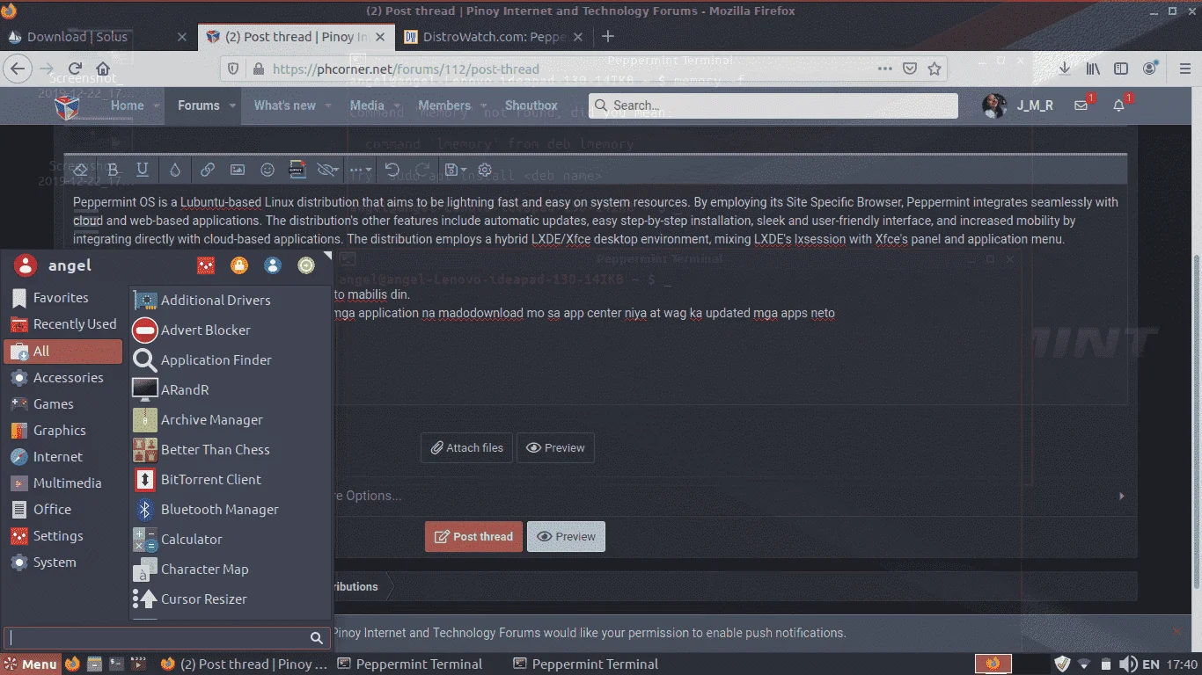Expand the Media nav dropdown arrow
The height and width of the screenshot is (675, 1202).
point(398,105)
